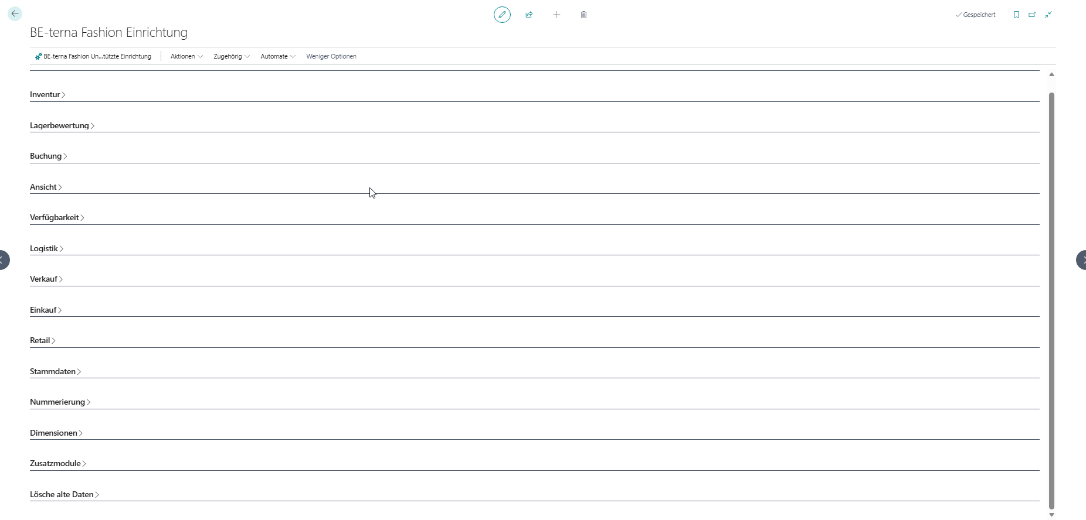Go to previous record with left arrow
The height and width of the screenshot is (520, 1086).
pyautogui.click(x=3, y=260)
